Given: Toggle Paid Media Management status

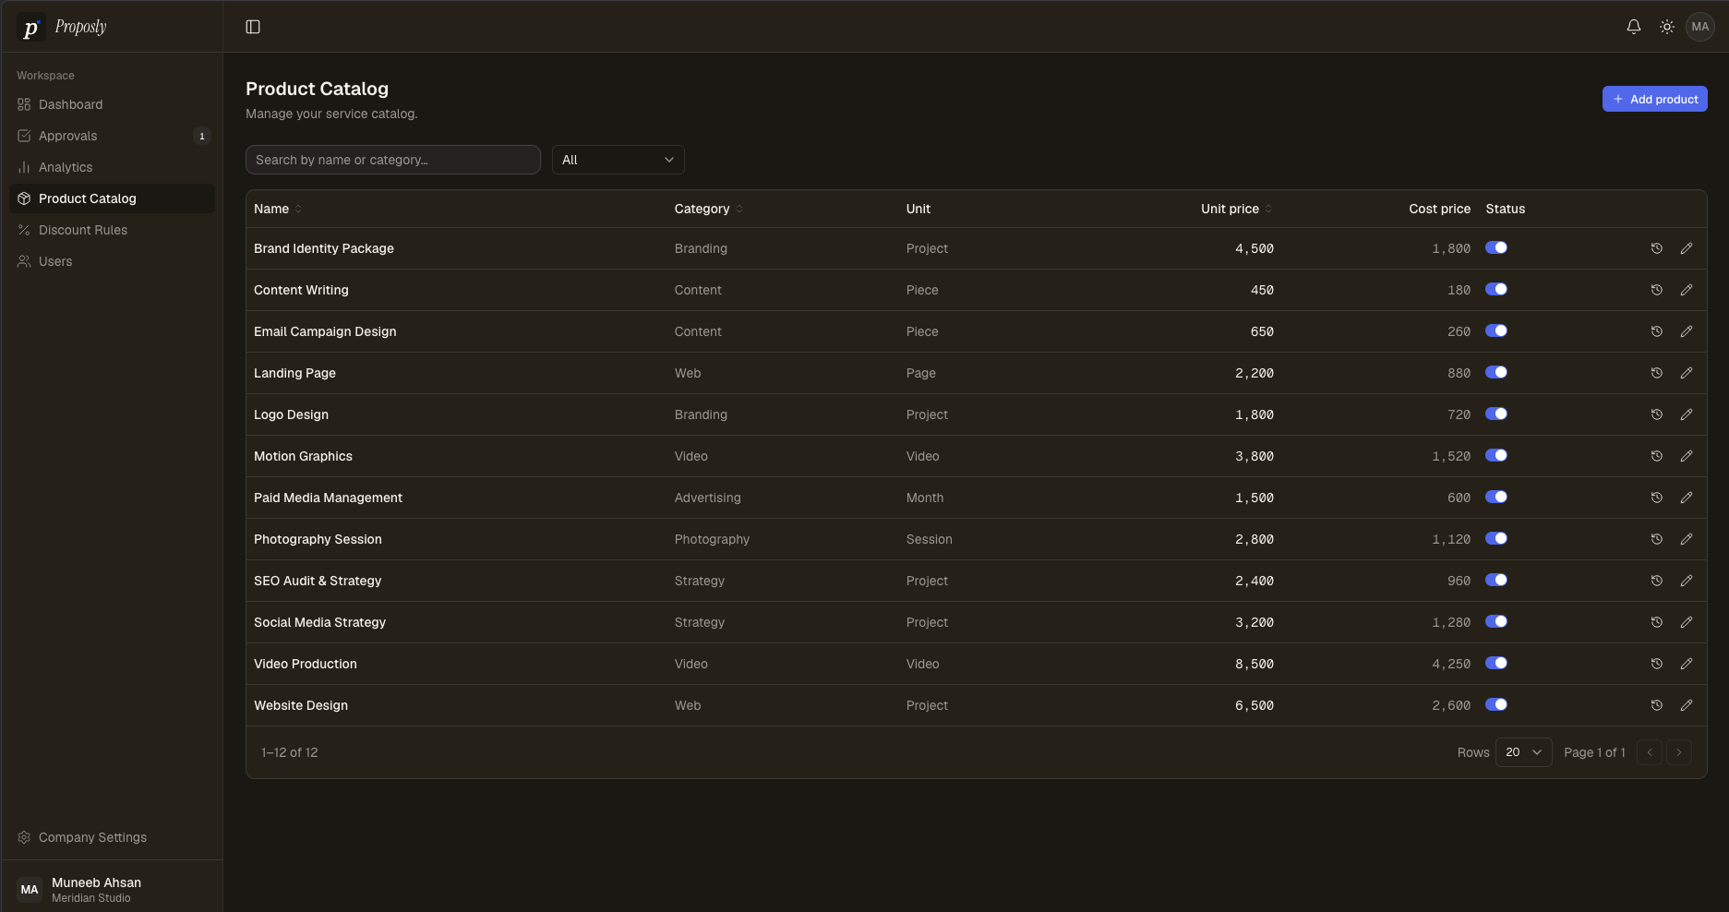Looking at the screenshot, I should tap(1496, 497).
